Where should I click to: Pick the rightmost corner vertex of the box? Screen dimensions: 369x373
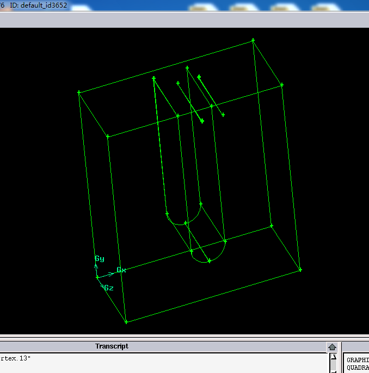(x=300, y=270)
